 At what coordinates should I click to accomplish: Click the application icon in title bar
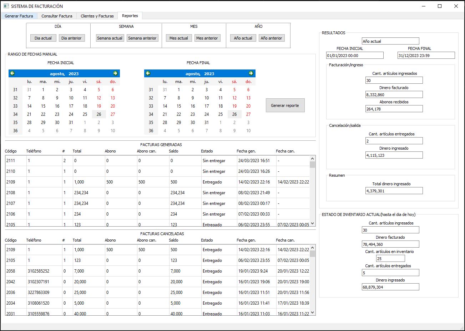(6, 6)
